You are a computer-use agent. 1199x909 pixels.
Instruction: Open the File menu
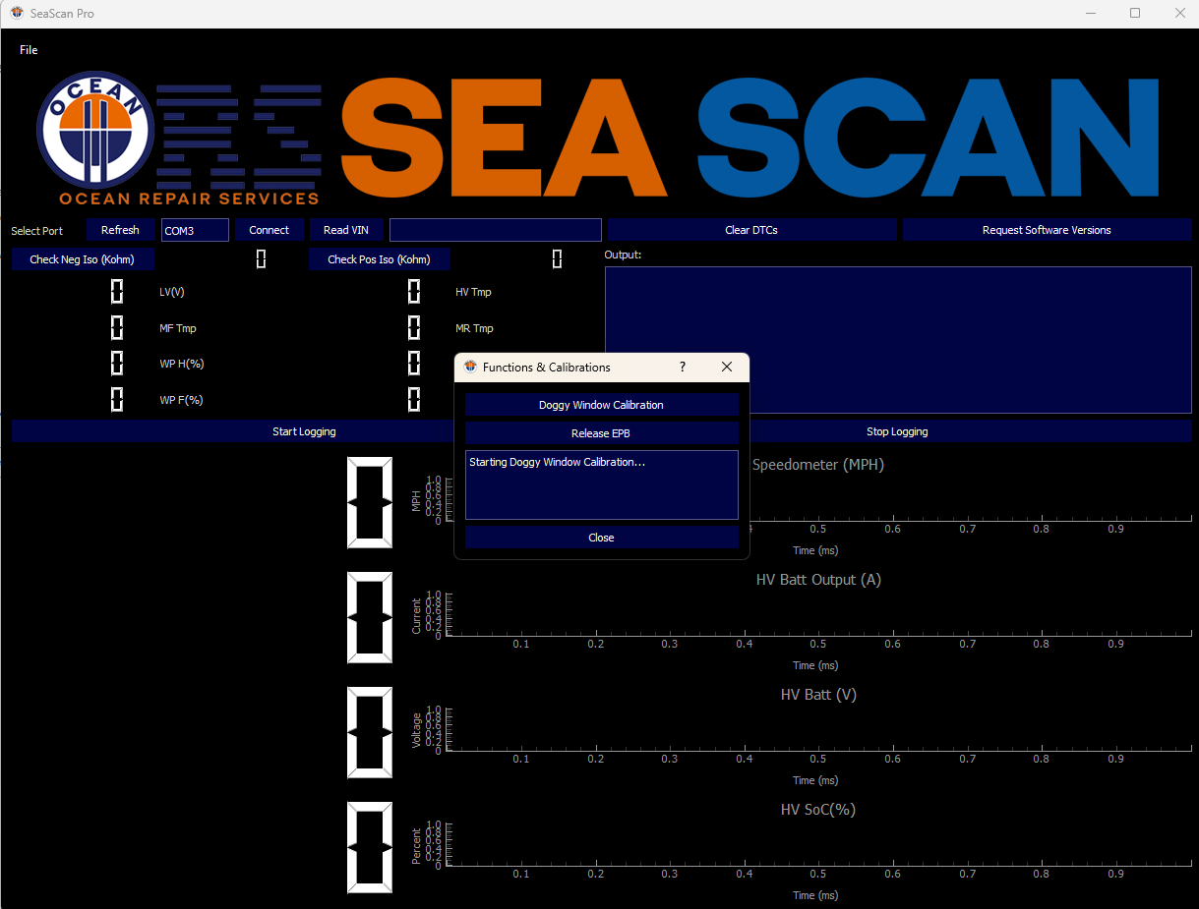pos(29,50)
